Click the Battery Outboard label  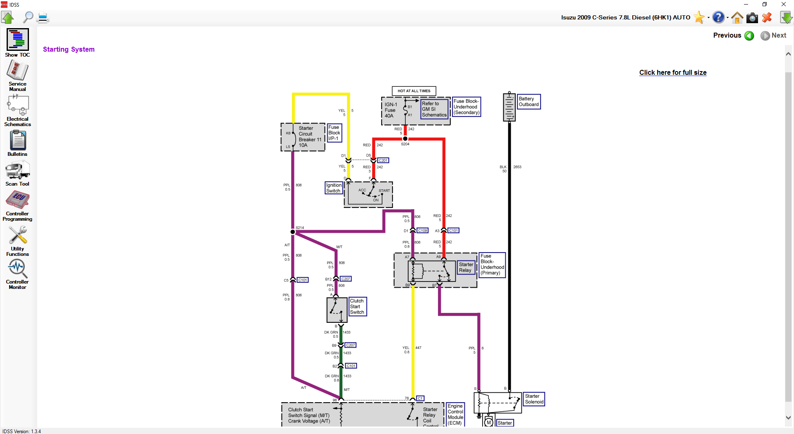[529, 102]
